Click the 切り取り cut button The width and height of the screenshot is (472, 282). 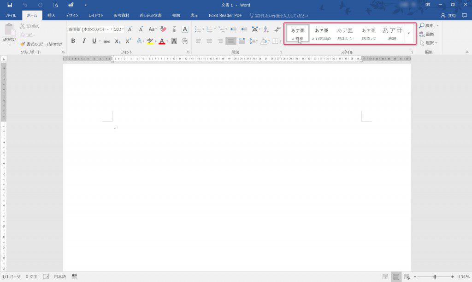(x=30, y=26)
